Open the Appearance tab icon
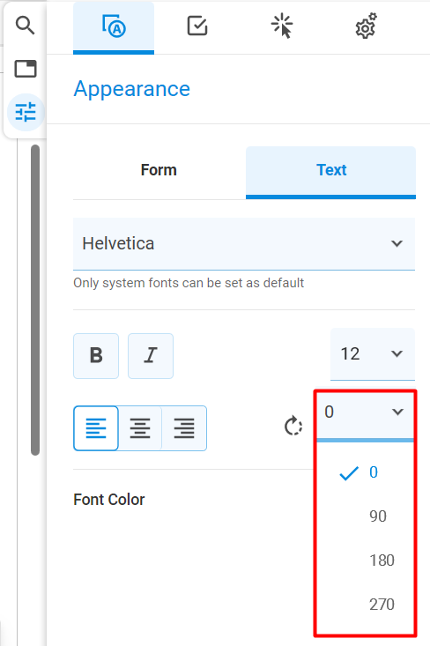430x646 pixels. (x=114, y=26)
